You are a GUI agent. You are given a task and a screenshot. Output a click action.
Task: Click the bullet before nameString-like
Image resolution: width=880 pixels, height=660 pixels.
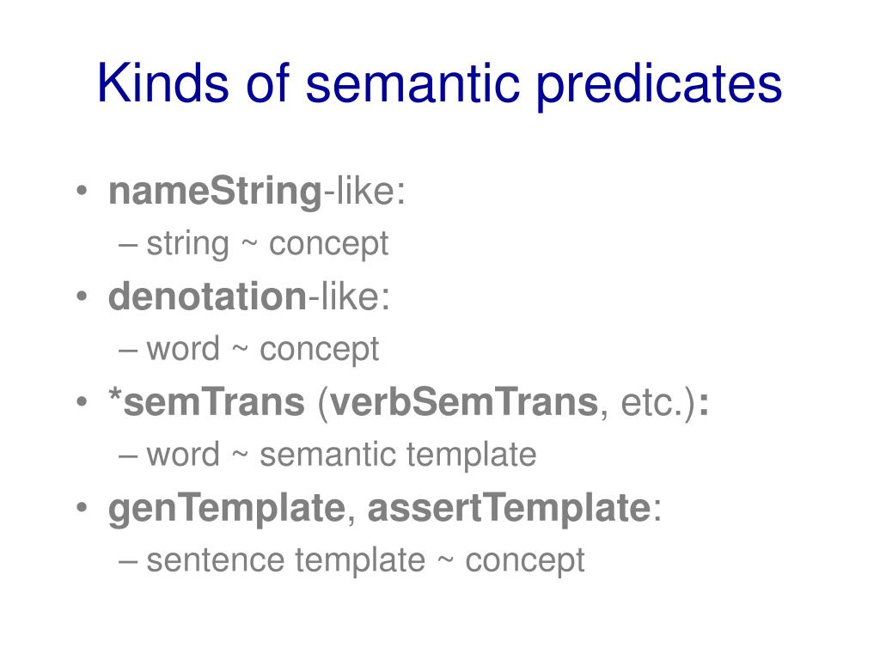coord(82,191)
